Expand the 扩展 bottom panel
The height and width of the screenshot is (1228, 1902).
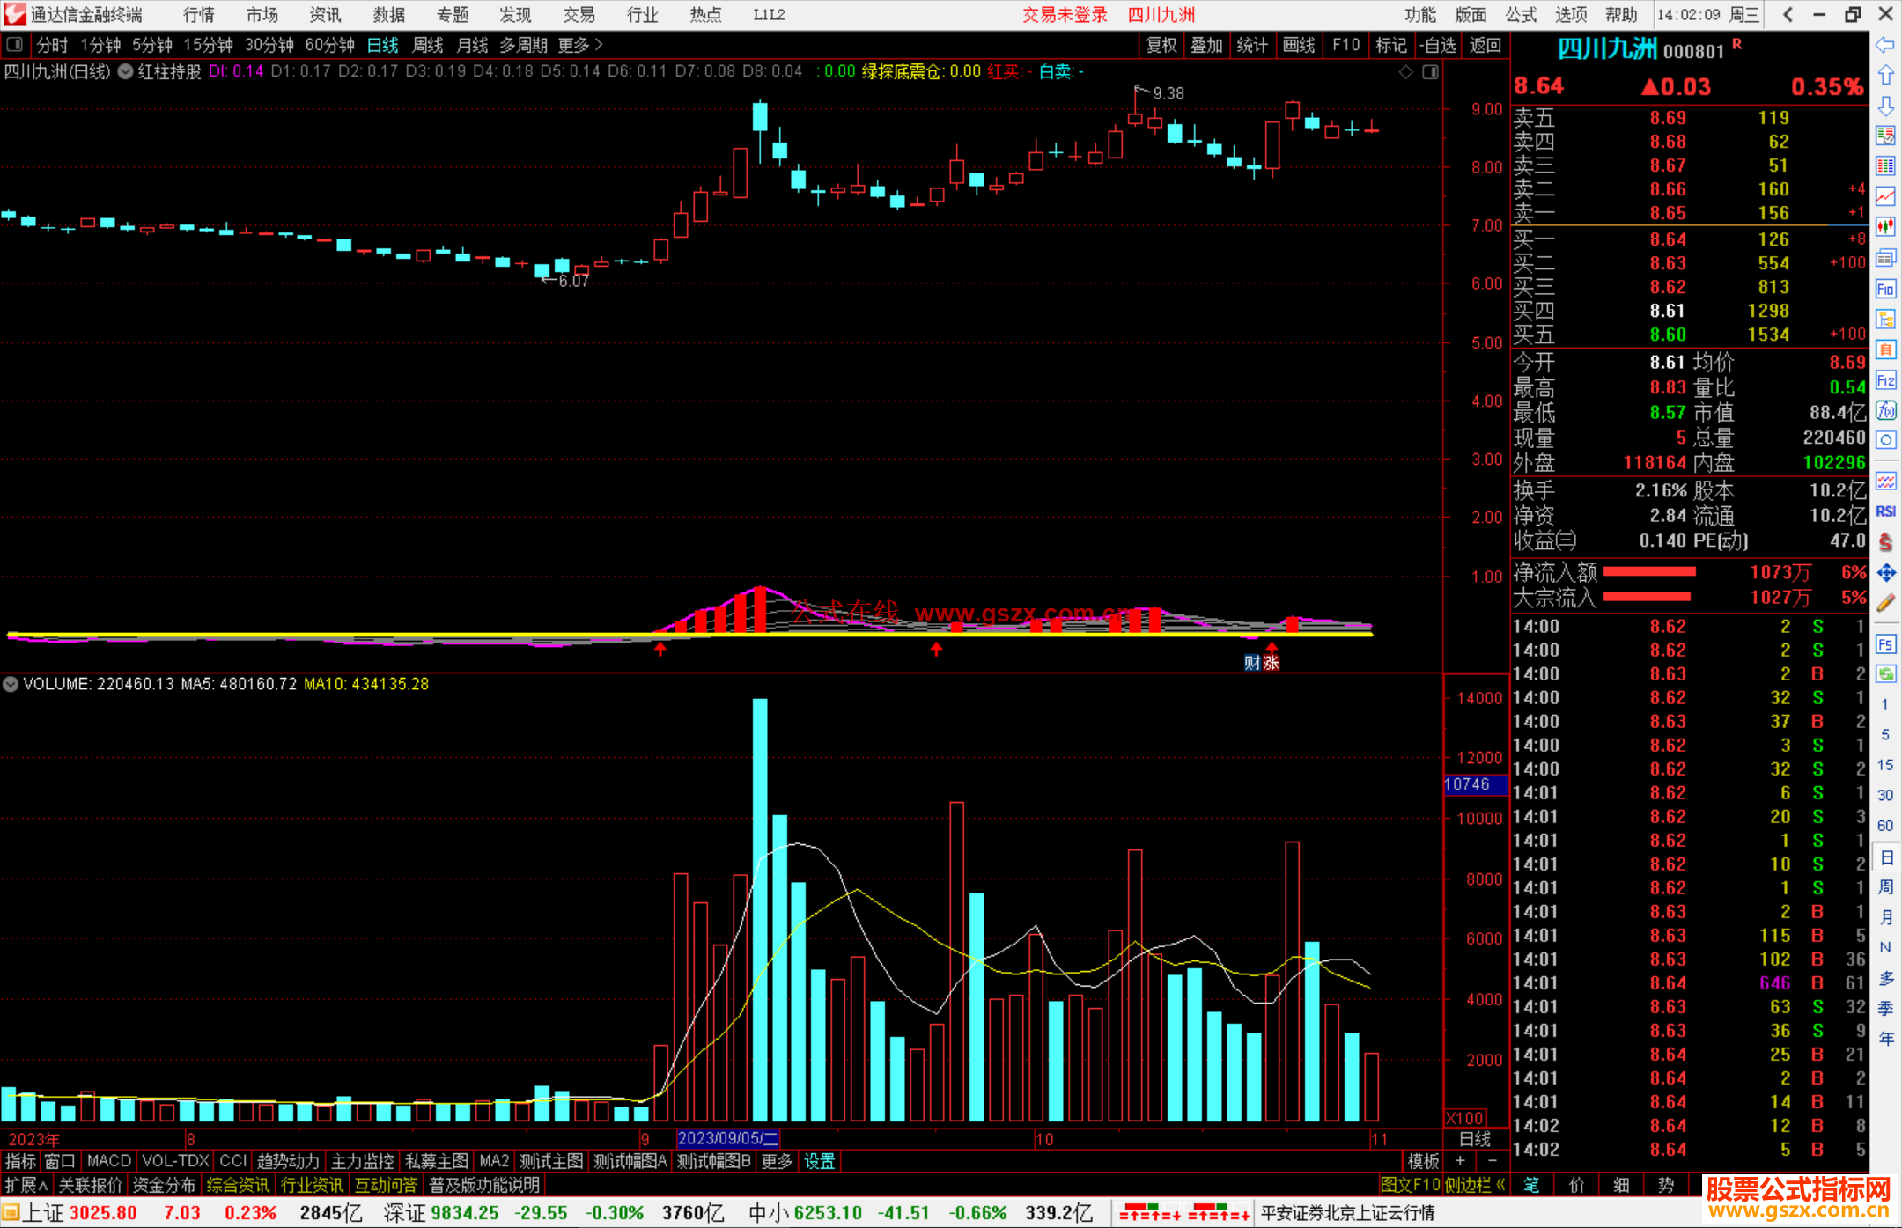[x=26, y=1185]
